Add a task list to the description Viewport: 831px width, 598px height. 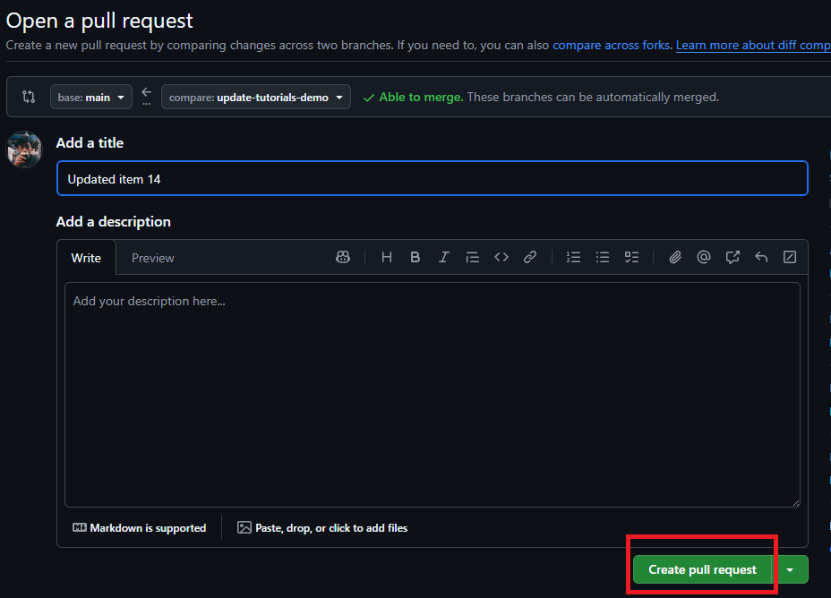631,257
